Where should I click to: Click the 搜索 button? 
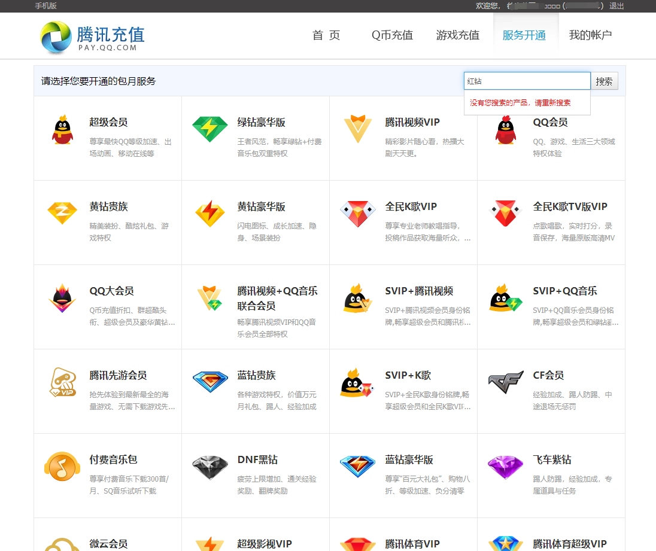604,81
